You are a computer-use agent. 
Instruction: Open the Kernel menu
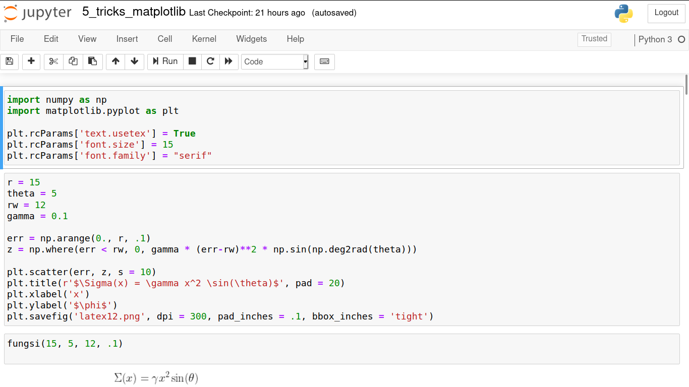click(204, 39)
